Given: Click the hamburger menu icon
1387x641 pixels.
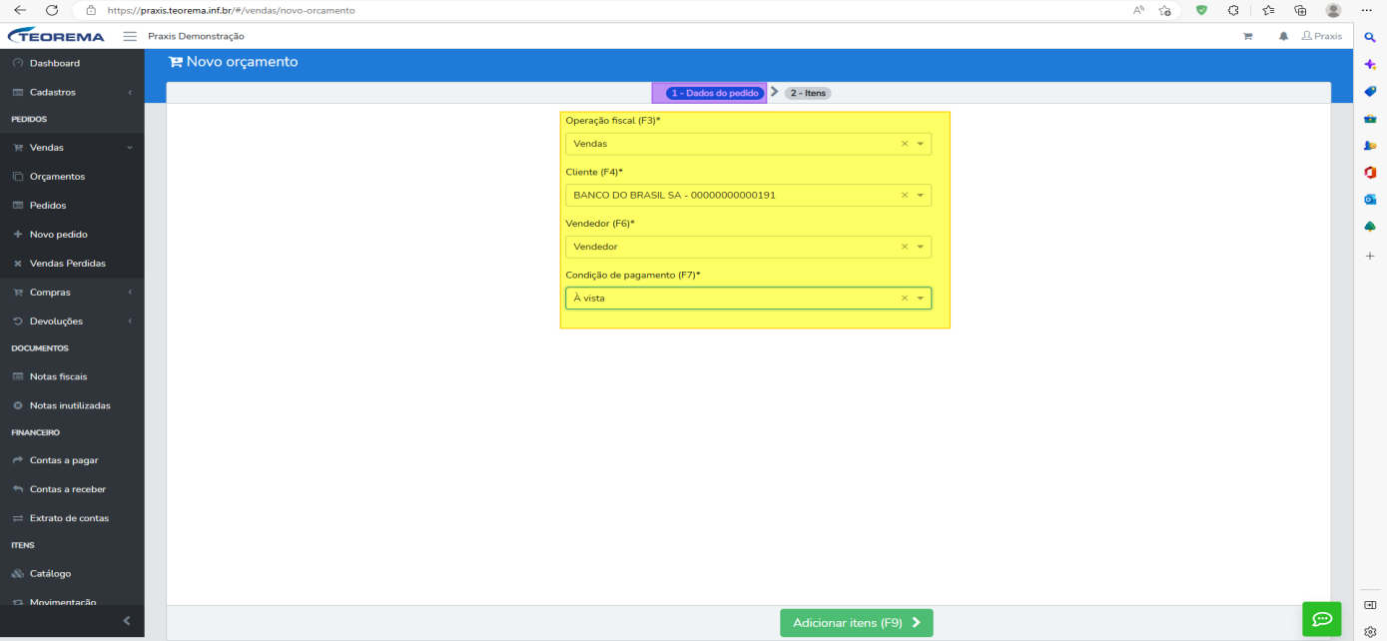Looking at the screenshot, I should click(130, 36).
